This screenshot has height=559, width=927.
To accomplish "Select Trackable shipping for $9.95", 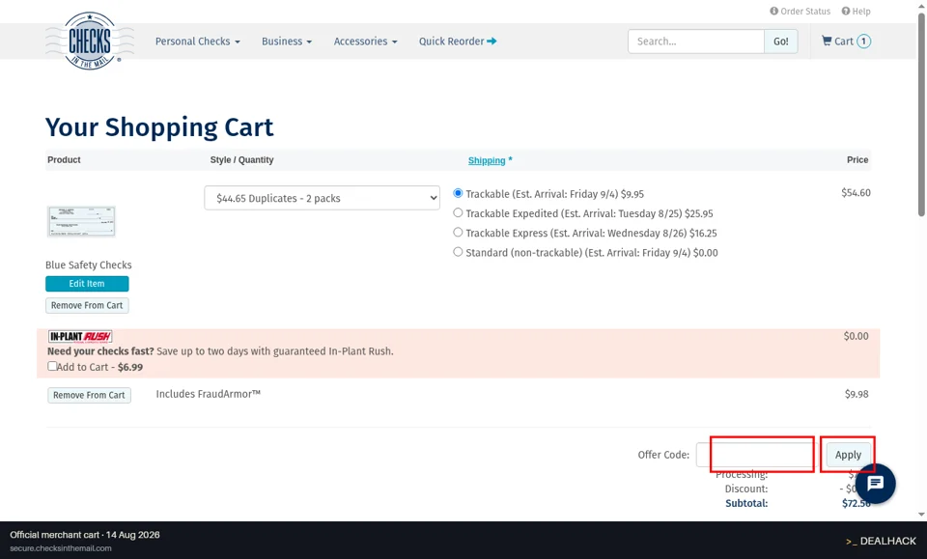I will click(x=458, y=193).
